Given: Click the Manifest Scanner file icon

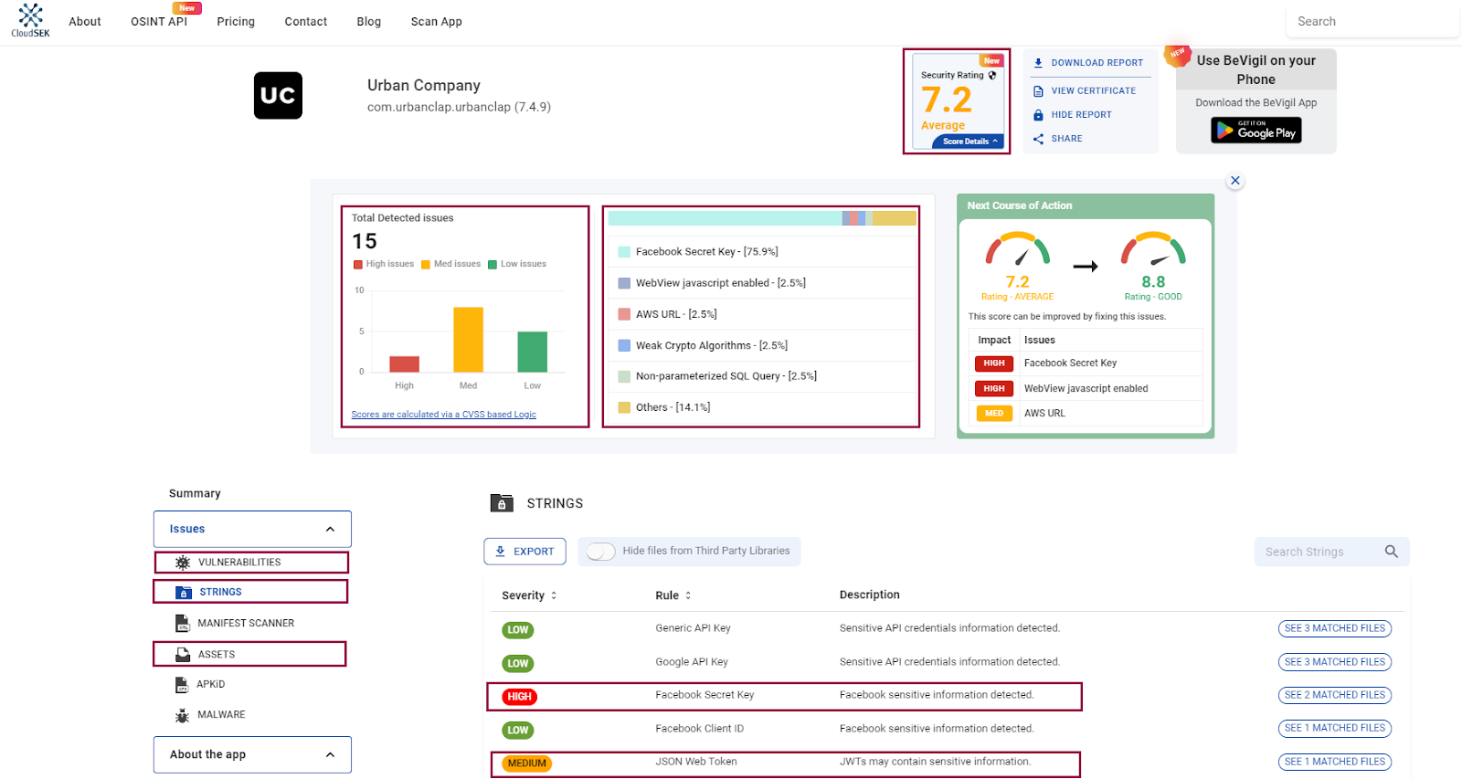Looking at the screenshot, I should (x=182, y=623).
